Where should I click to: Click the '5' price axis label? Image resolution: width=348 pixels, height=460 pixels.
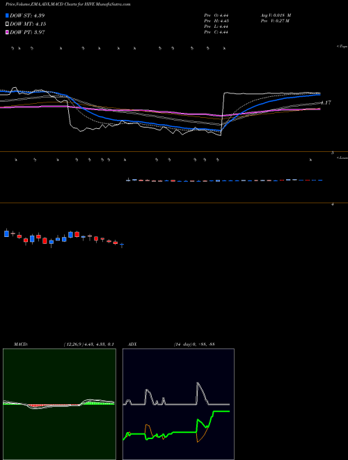pyautogui.click(x=333, y=153)
